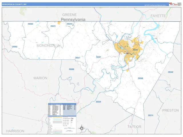The height and width of the screenshot is (137, 183).
Task: Select the 'MONONGALIA' county label
Action: coord(48,46)
